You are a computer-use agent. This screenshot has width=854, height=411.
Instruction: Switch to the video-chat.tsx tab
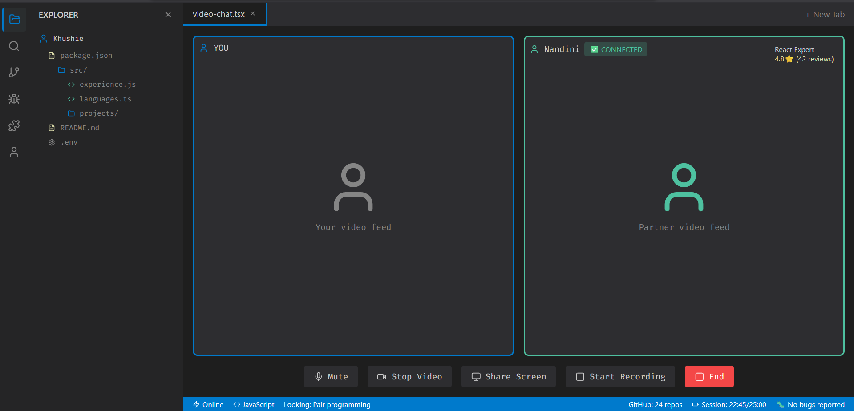click(x=218, y=14)
